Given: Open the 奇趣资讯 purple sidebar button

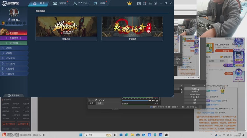Looking at the screenshot, I should [14, 38].
